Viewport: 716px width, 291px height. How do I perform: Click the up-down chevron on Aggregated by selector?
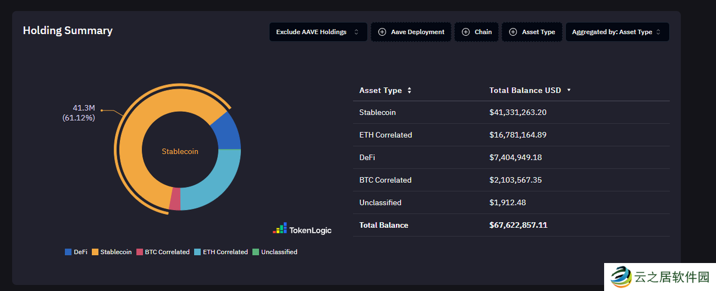[x=658, y=32]
